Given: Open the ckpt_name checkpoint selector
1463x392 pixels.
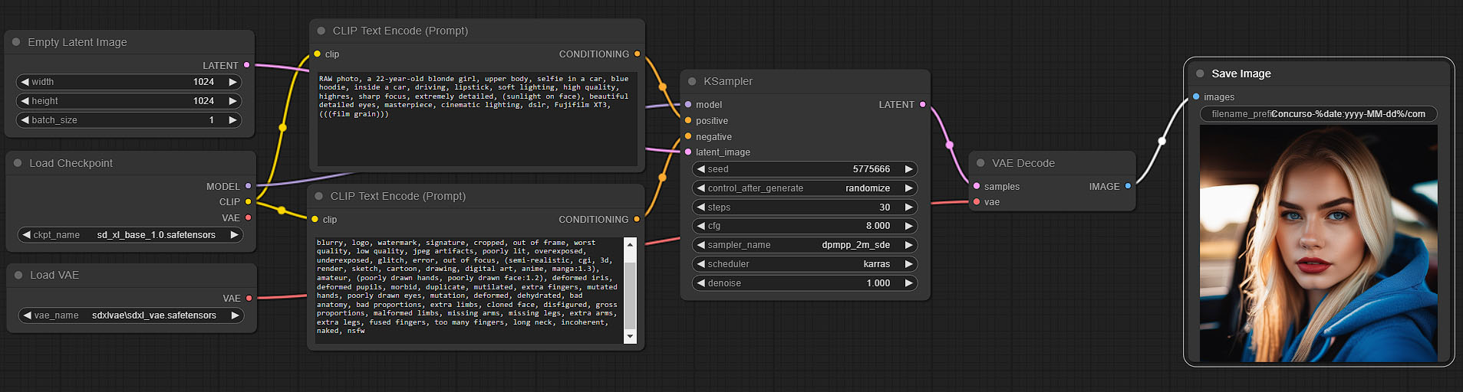Looking at the screenshot, I should [129, 235].
